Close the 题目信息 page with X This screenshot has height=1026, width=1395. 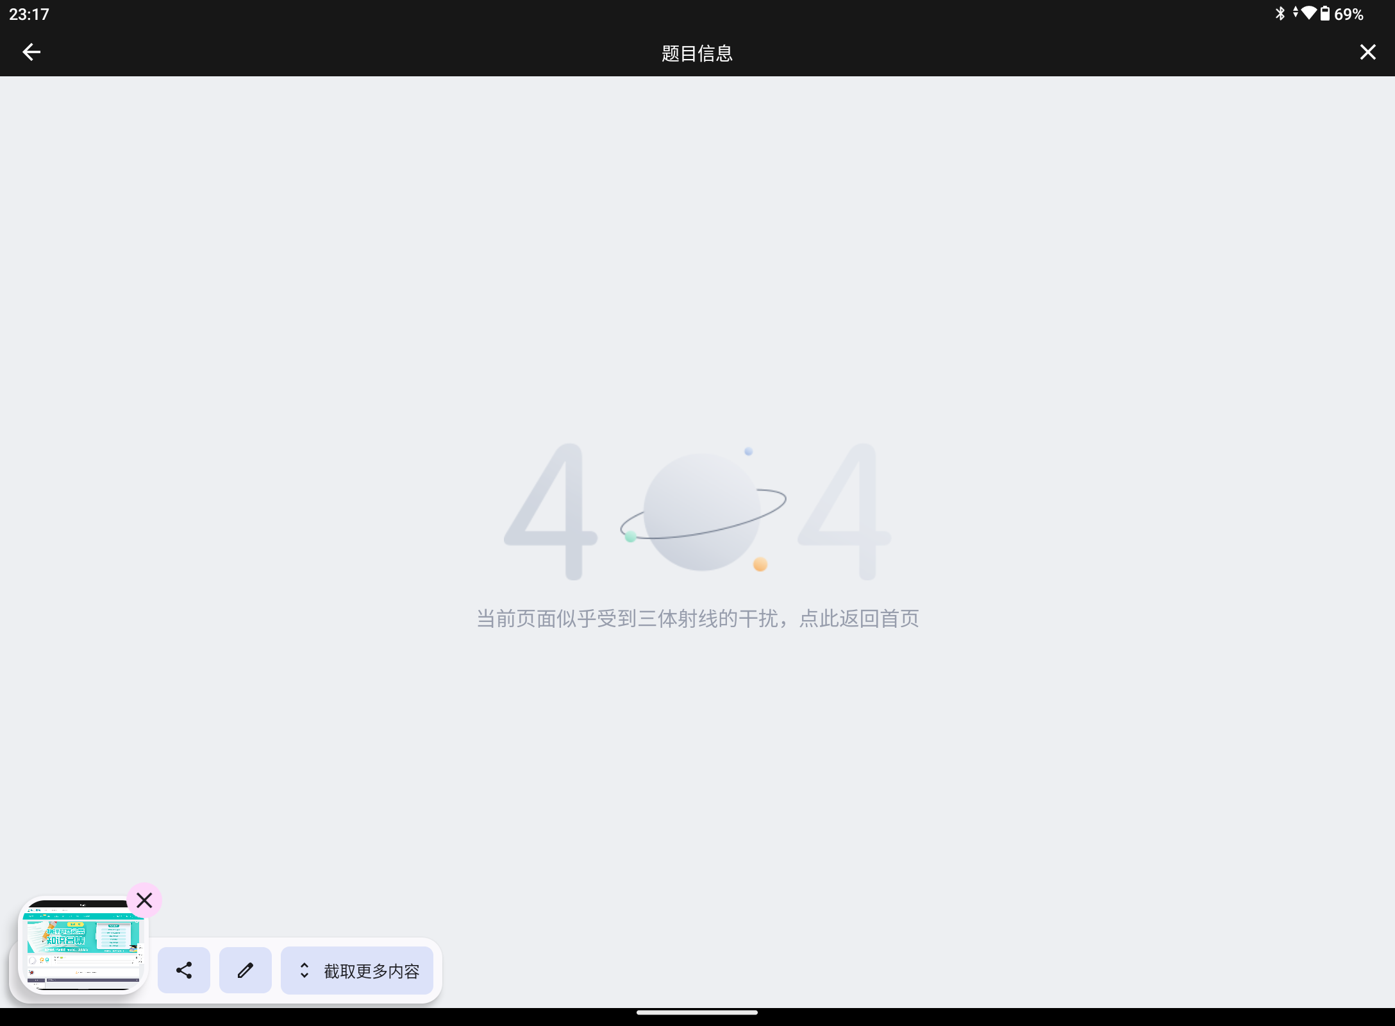click(x=1367, y=53)
